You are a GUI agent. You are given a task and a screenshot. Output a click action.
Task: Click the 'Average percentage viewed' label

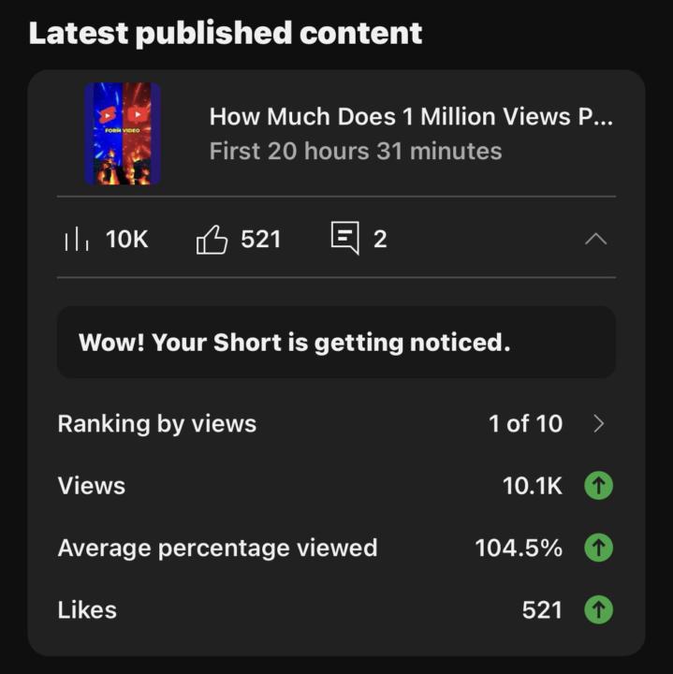click(217, 548)
